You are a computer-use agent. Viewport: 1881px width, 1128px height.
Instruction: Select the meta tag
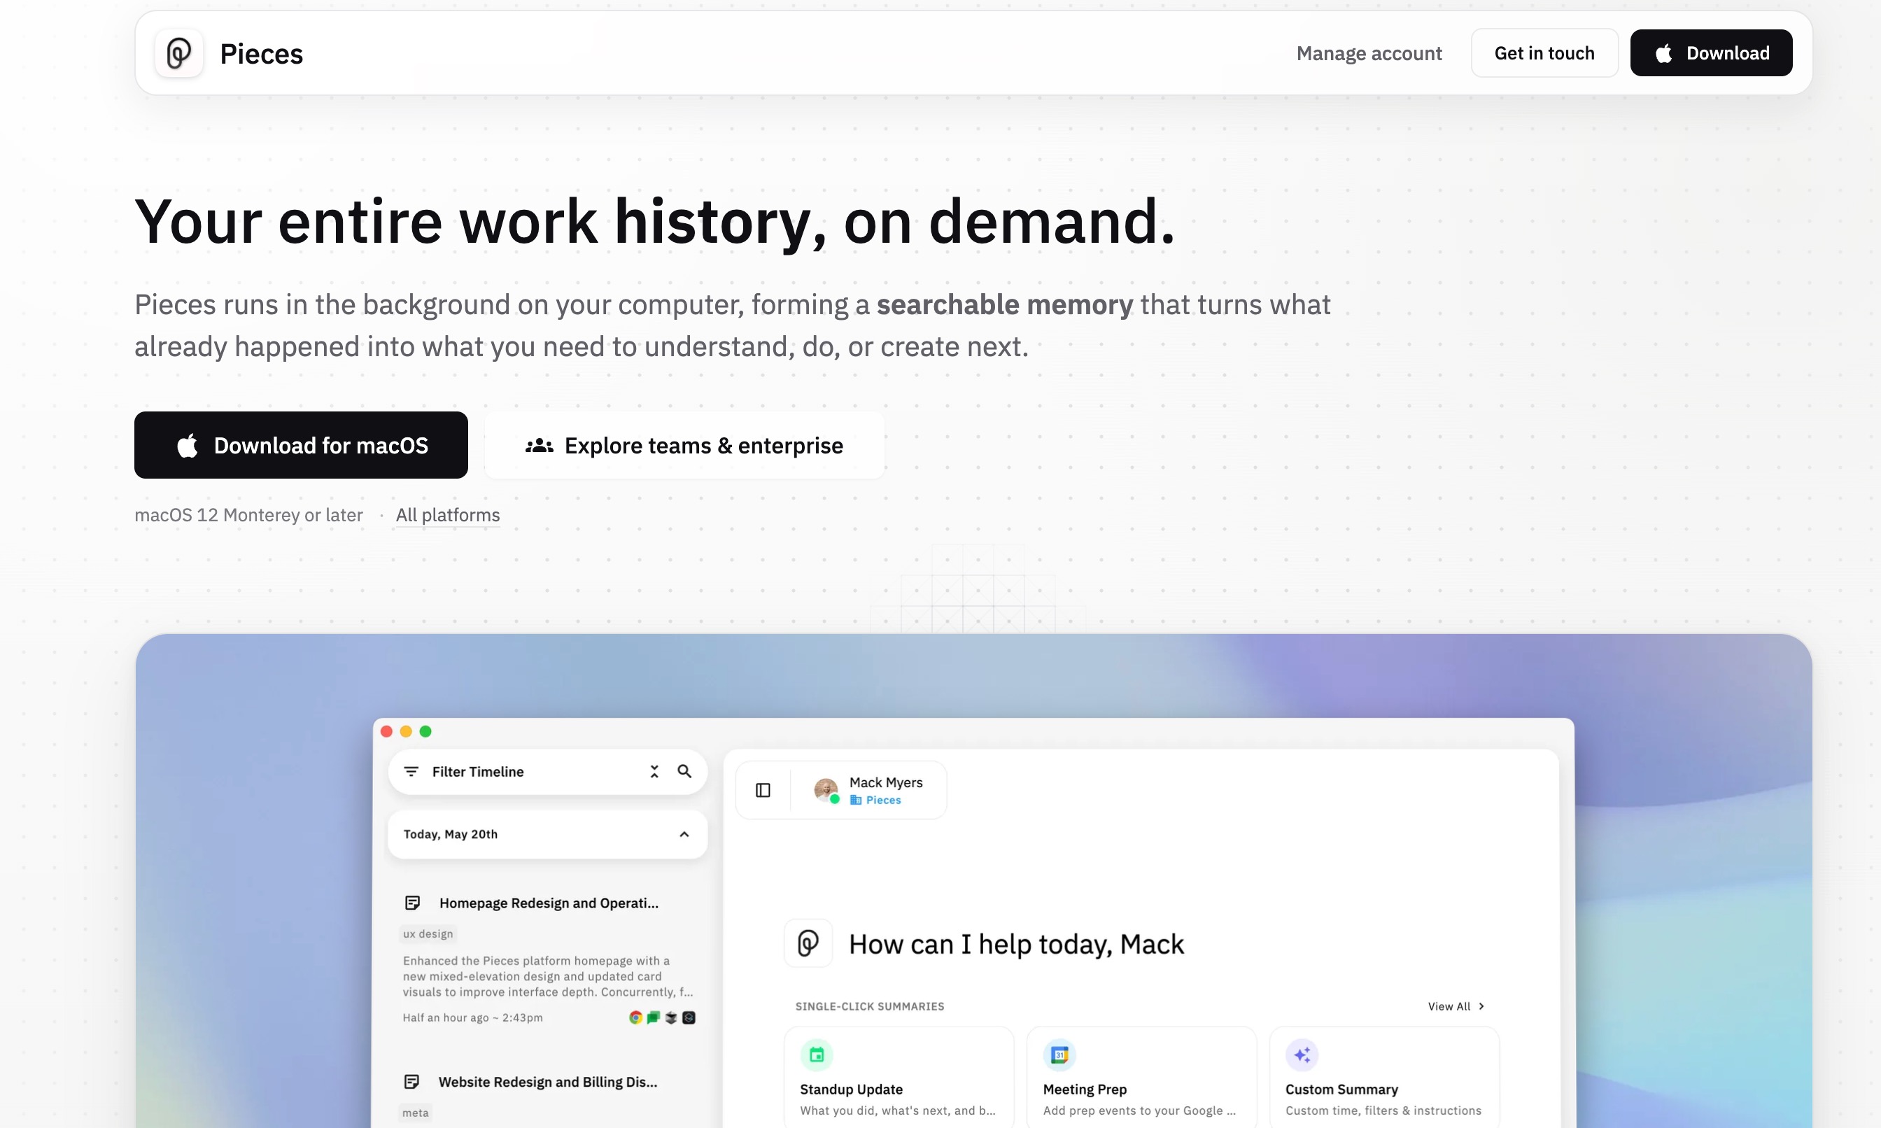(x=416, y=1113)
